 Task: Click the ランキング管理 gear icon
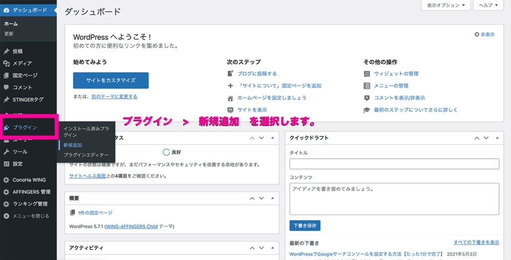[6, 204]
